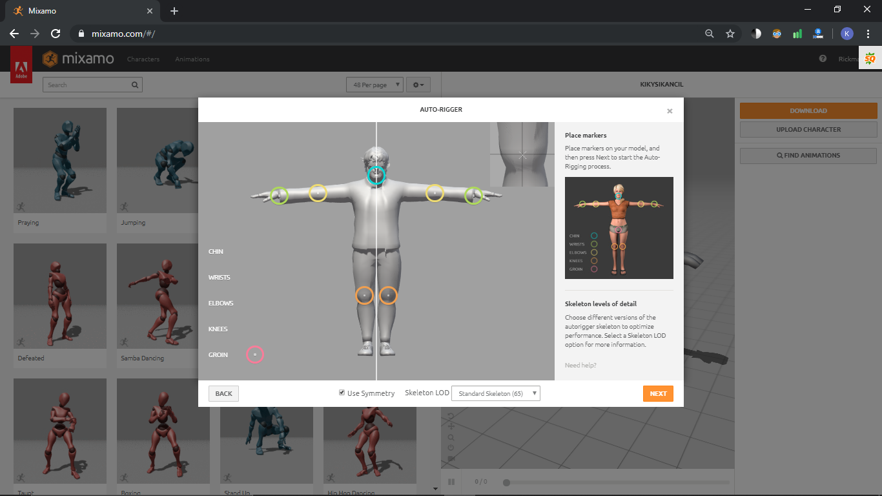Click the face with glasses extension icon
Screen dimensions: 882x496
click(777, 34)
